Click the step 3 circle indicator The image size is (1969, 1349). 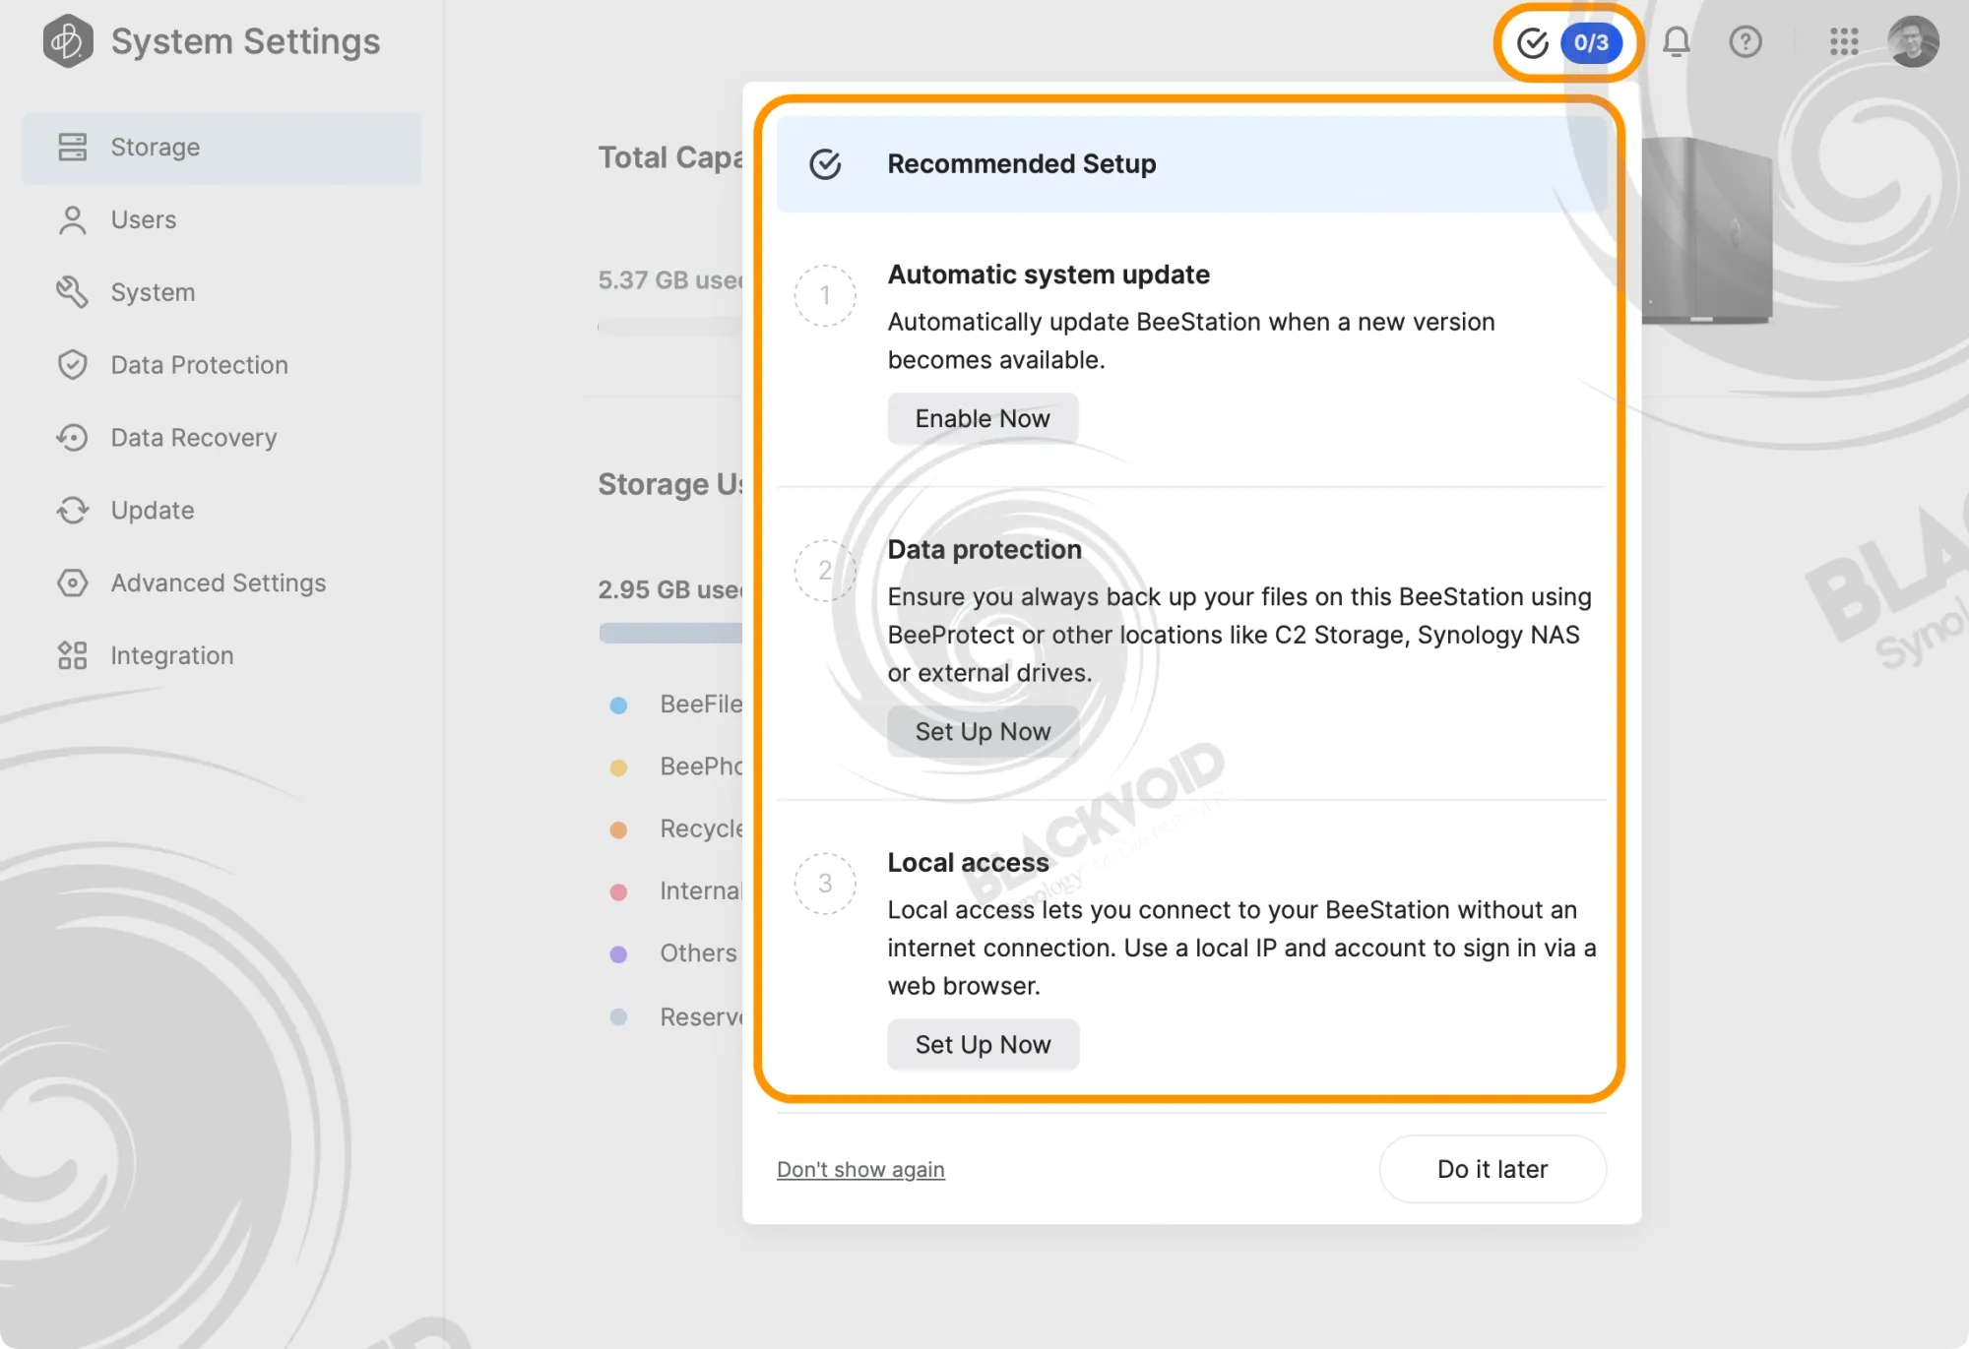[x=825, y=883]
